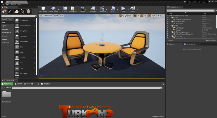Click the Build toolbar icon

113,9
